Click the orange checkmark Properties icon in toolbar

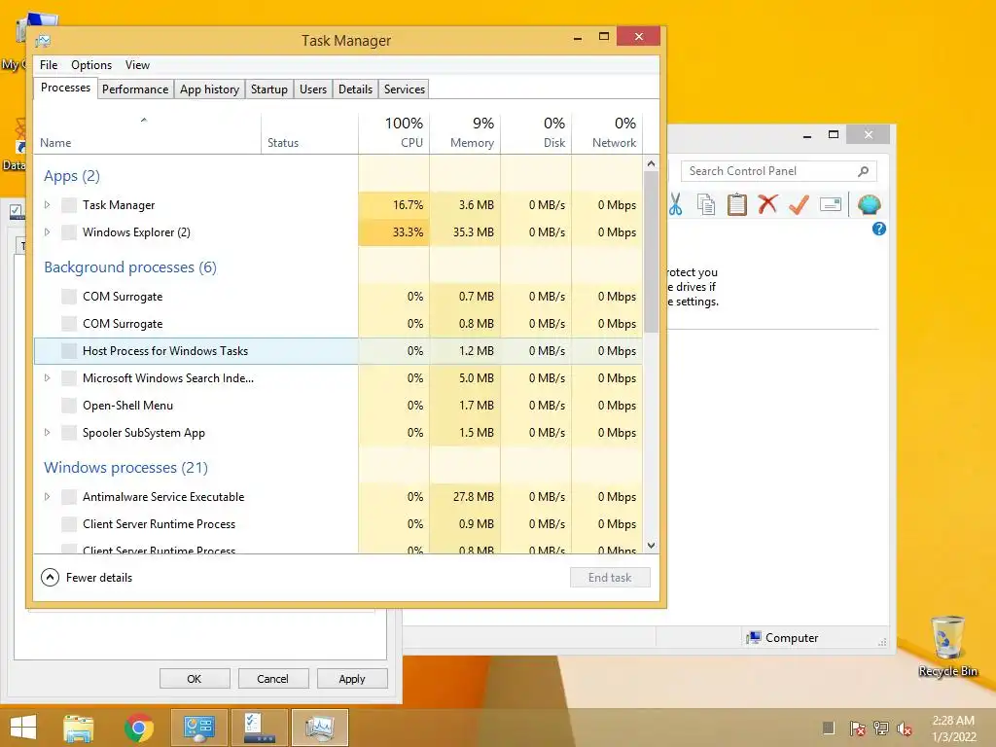[x=800, y=204]
